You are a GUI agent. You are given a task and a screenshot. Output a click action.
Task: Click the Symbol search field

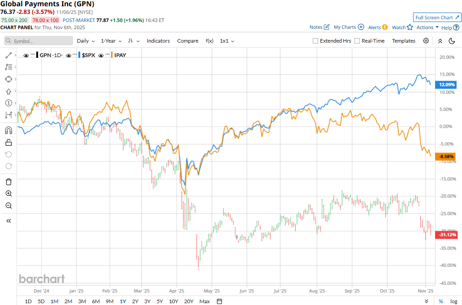tap(39, 41)
